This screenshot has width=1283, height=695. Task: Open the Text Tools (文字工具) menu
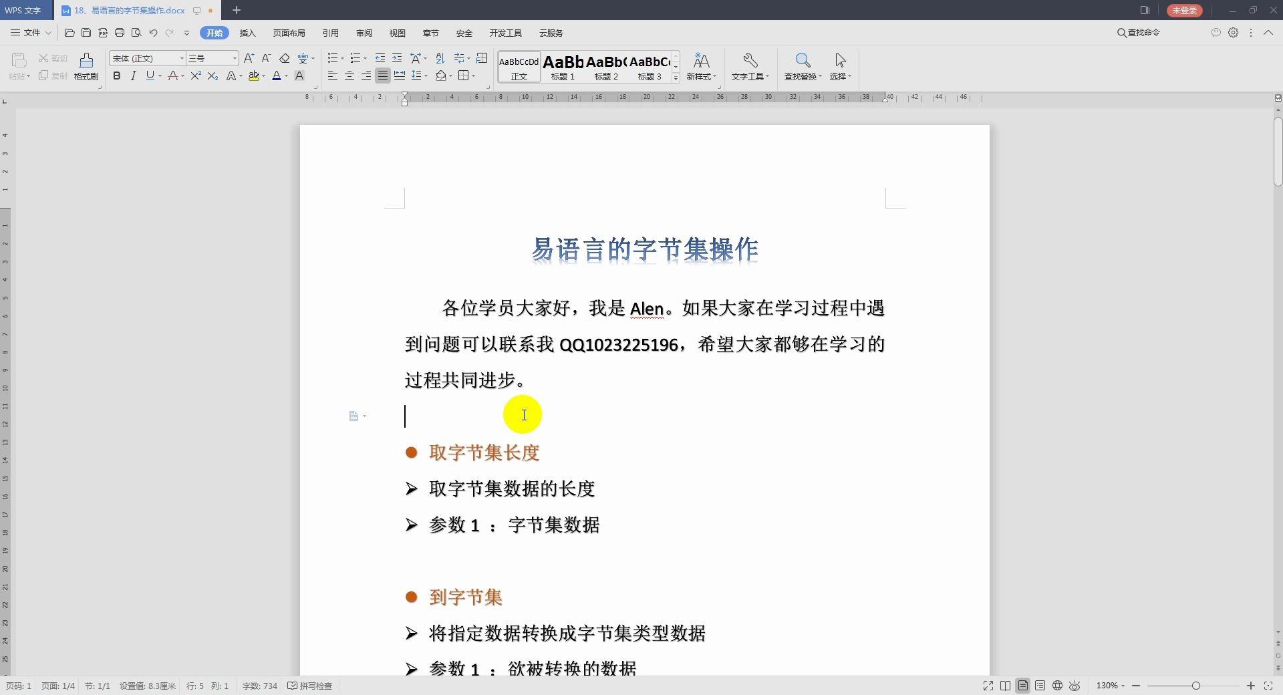750,66
